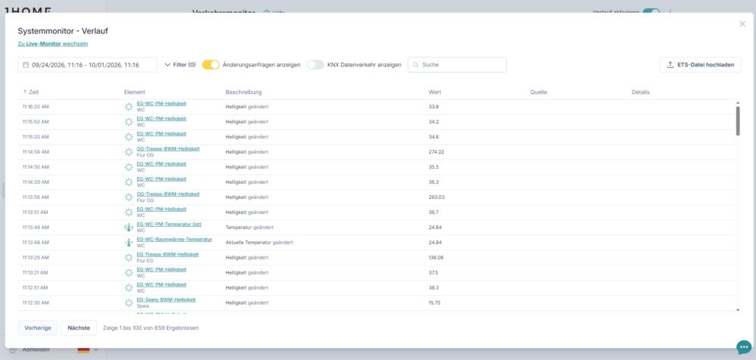Open the EG-Speis-BWM-Helligkeit link

(166, 299)
